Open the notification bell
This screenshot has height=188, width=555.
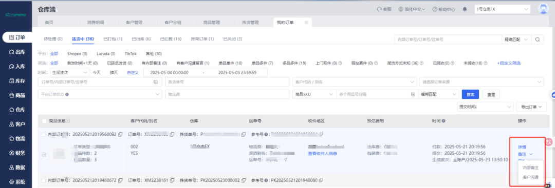tap(465, 10)
